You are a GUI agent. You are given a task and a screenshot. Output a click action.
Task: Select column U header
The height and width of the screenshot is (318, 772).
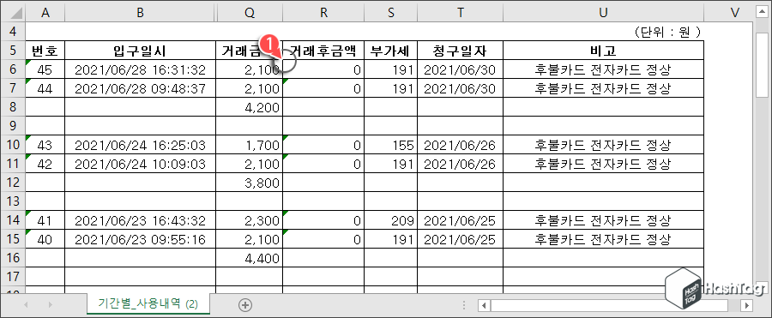604,14
